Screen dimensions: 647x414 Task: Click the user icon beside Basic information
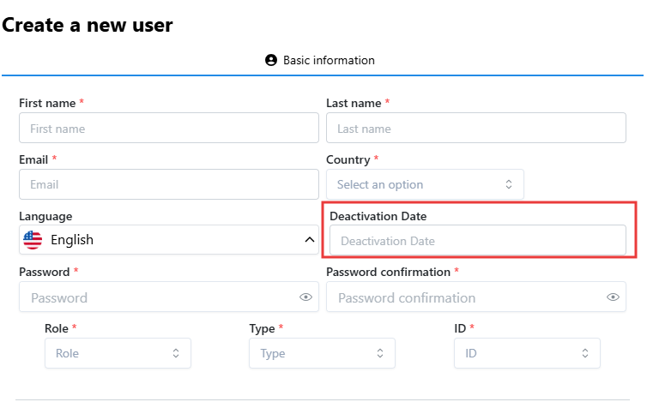point(271,61)
